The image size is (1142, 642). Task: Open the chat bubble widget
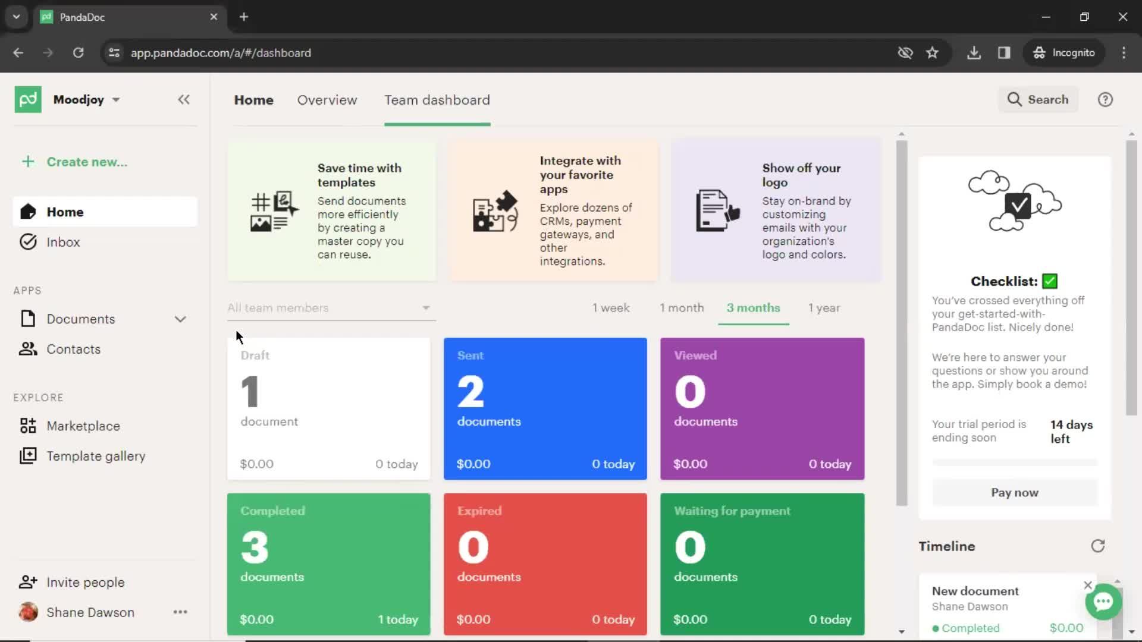point(1103,602)
